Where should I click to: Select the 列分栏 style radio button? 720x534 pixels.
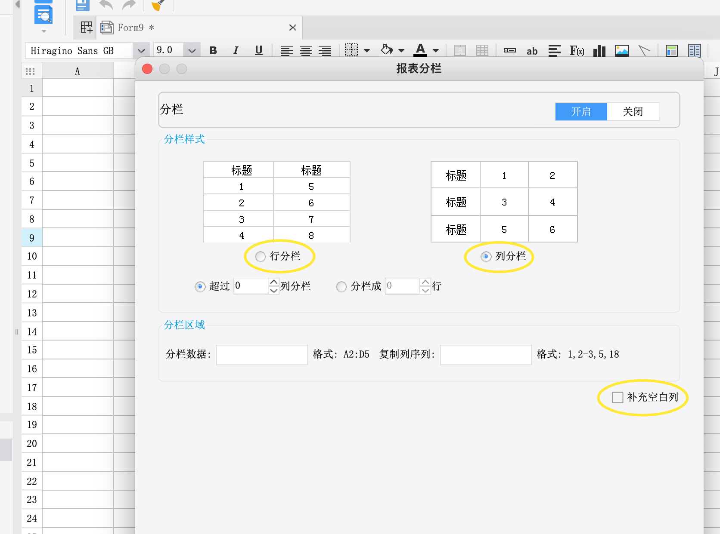pos(486,257)
